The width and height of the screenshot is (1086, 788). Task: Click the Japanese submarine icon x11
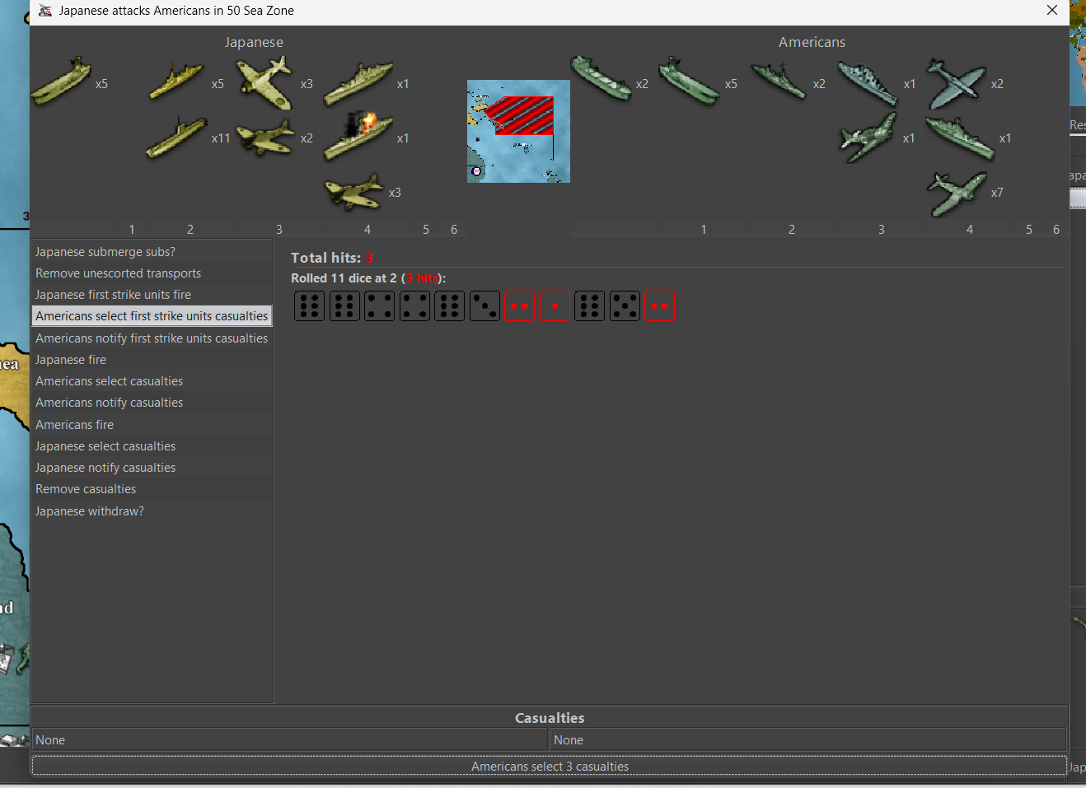pos(176,138)
